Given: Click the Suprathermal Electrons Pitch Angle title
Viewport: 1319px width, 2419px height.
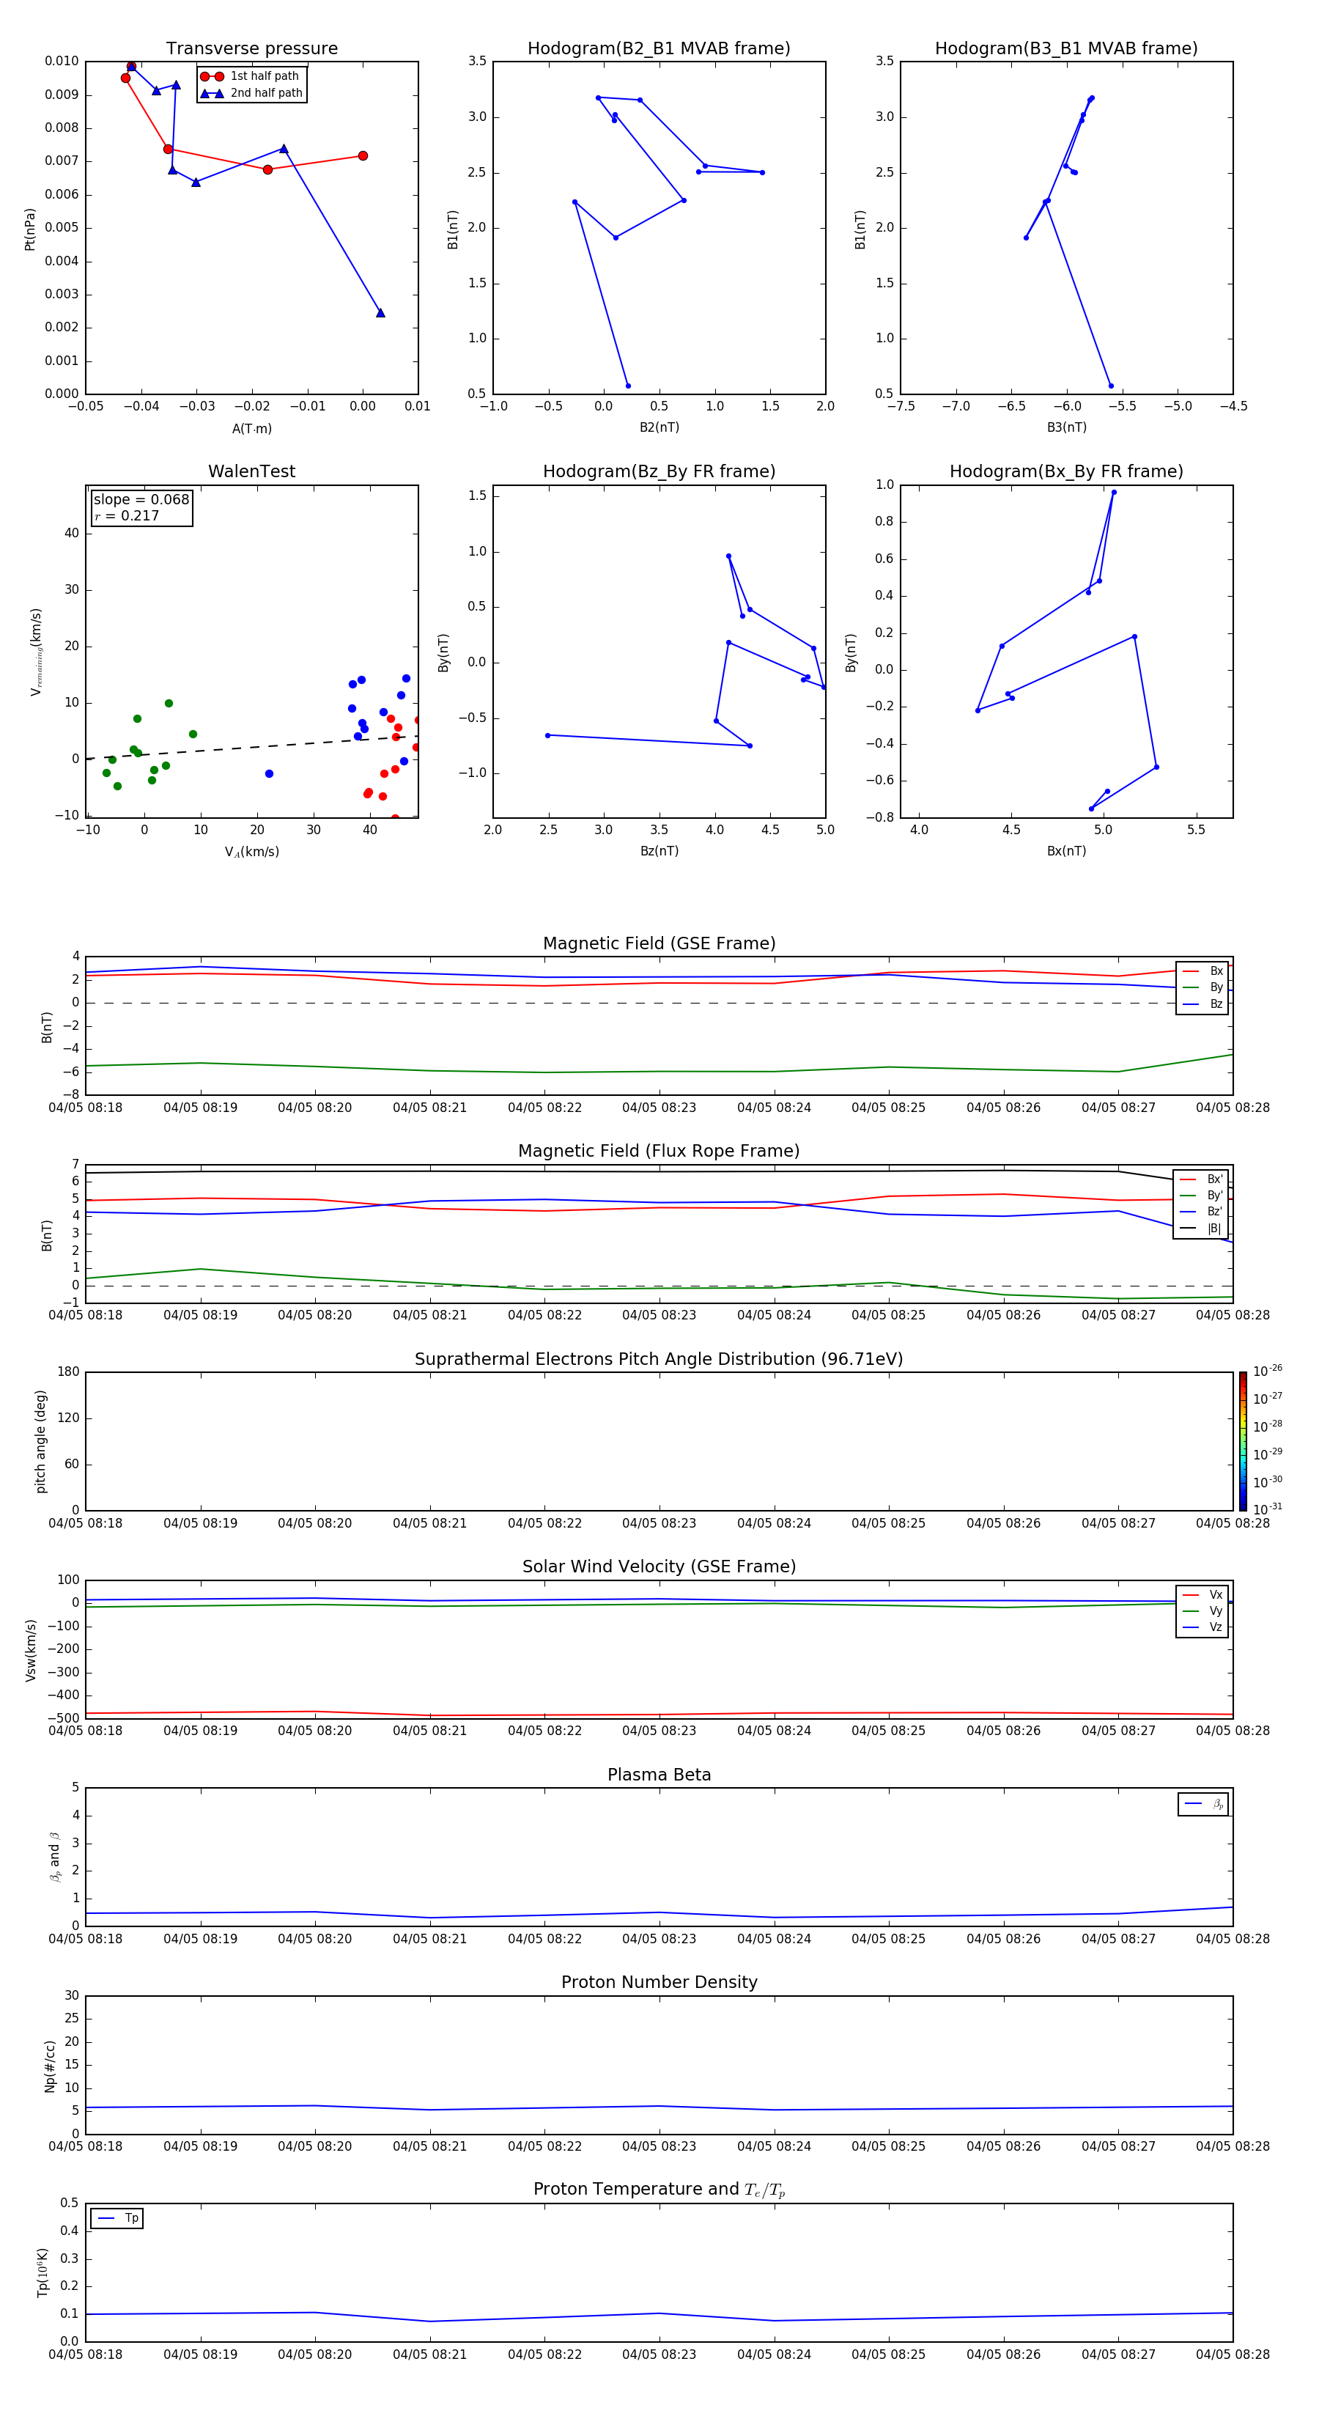Looking at the screenshot, I should click(x=659, y=1360).
